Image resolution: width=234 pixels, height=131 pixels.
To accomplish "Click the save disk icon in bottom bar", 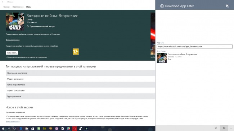I will click(224, 128).
